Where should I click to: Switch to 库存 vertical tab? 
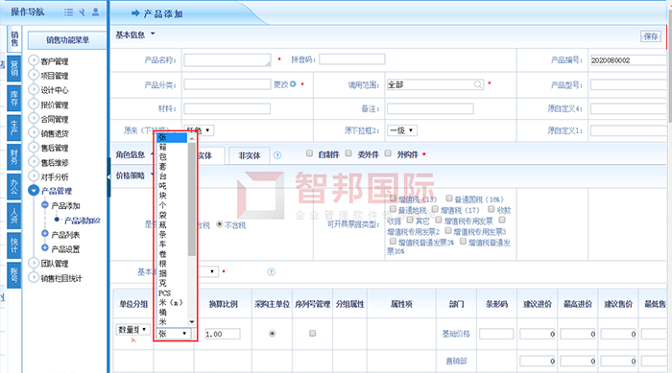[14, 98]
